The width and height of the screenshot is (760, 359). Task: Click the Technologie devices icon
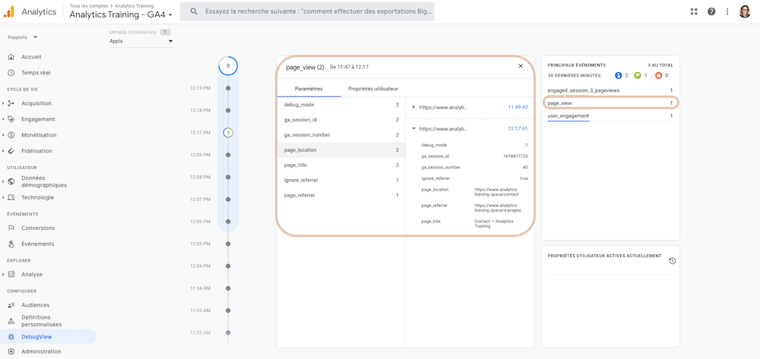(x=11, y=197)
